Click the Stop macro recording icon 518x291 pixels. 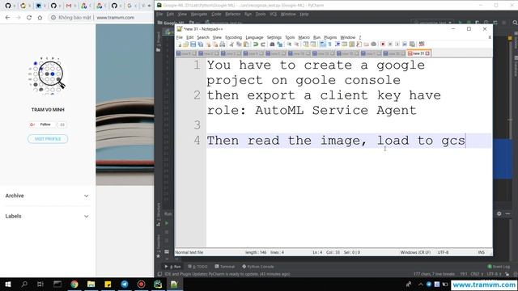coord(390,44)
